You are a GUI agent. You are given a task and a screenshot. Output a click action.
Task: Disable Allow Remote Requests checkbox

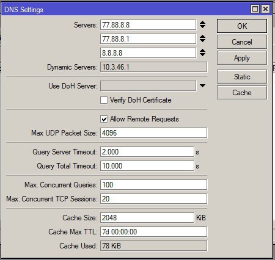pyautogui.click(x=104, y=119)
